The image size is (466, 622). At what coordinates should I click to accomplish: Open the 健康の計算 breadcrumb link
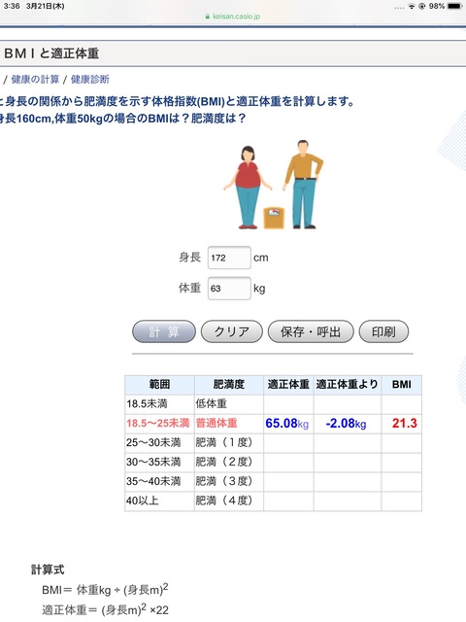click(x=35, y=80)
